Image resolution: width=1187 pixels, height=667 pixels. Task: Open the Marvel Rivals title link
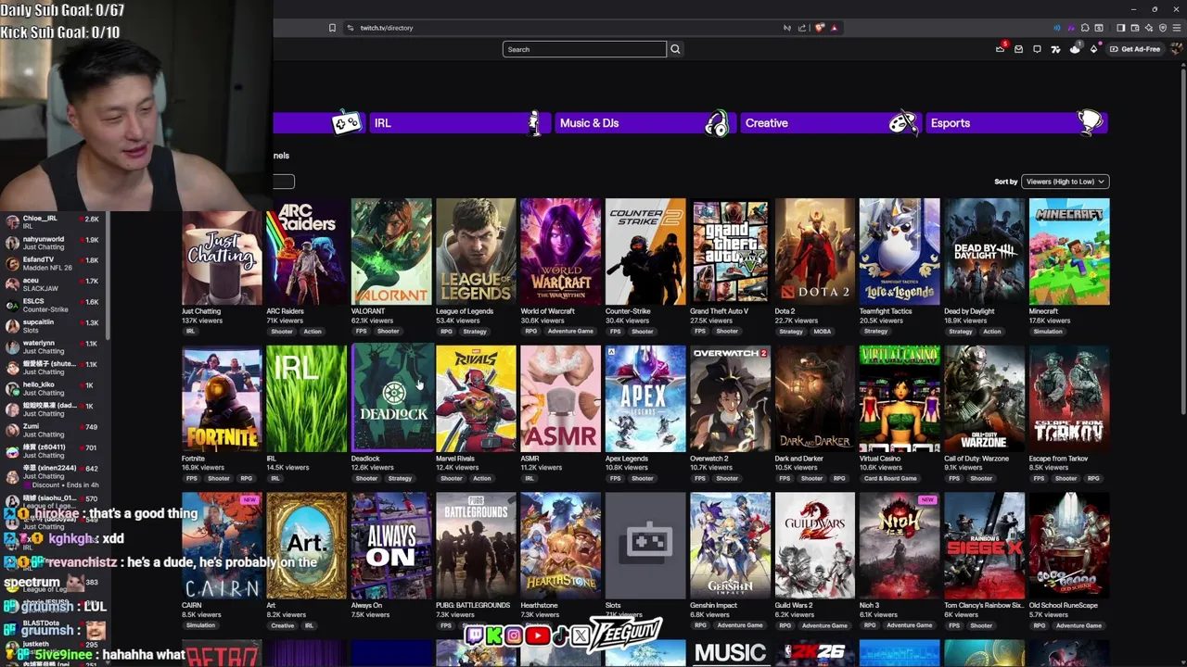coord(455,459)
